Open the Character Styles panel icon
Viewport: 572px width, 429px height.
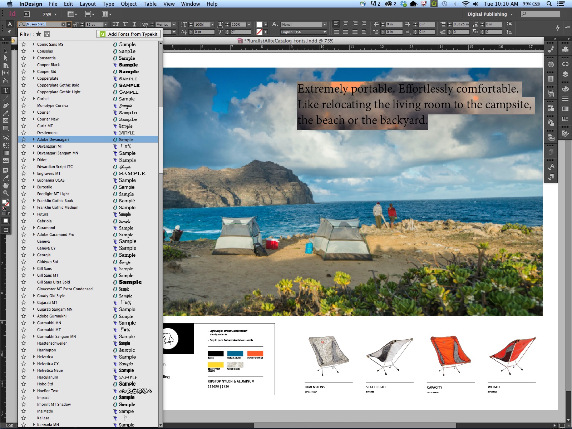click(551, 167)
